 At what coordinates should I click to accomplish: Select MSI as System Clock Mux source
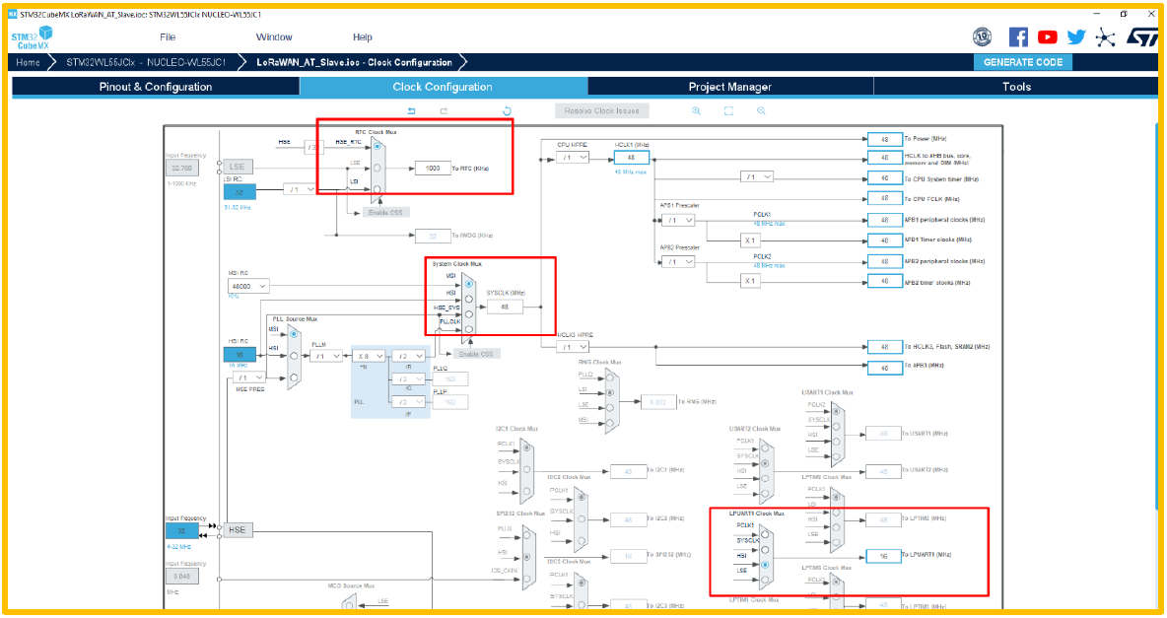click(x=469, y=284)
